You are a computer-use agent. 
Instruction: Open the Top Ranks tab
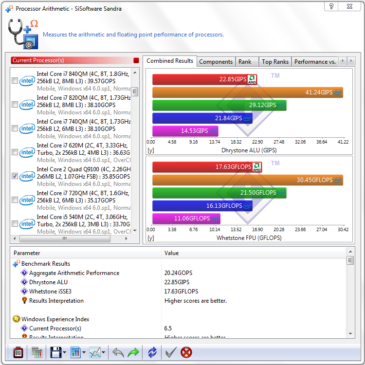[x=275, y=62]
